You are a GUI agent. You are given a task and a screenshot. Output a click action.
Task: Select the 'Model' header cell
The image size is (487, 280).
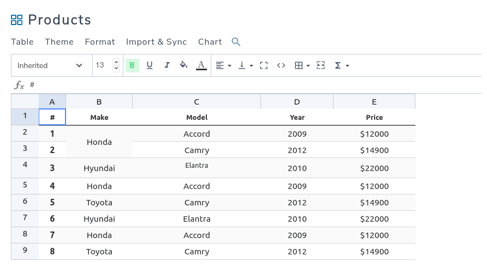(x=197, y=117)
